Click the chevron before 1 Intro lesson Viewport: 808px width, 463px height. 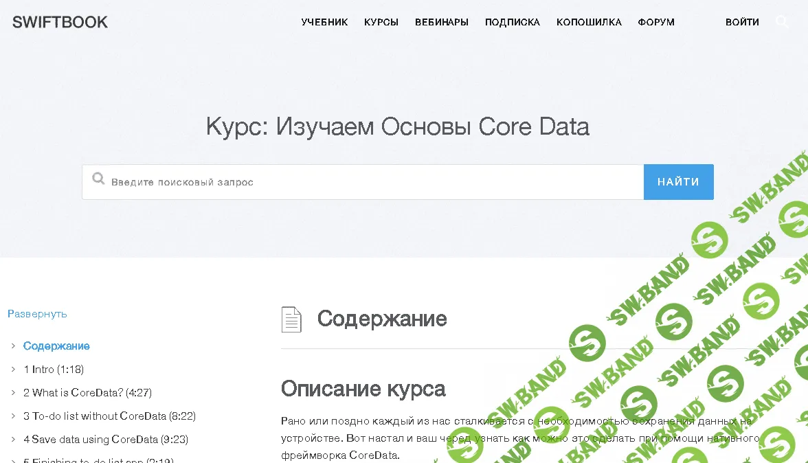point(12,370)
